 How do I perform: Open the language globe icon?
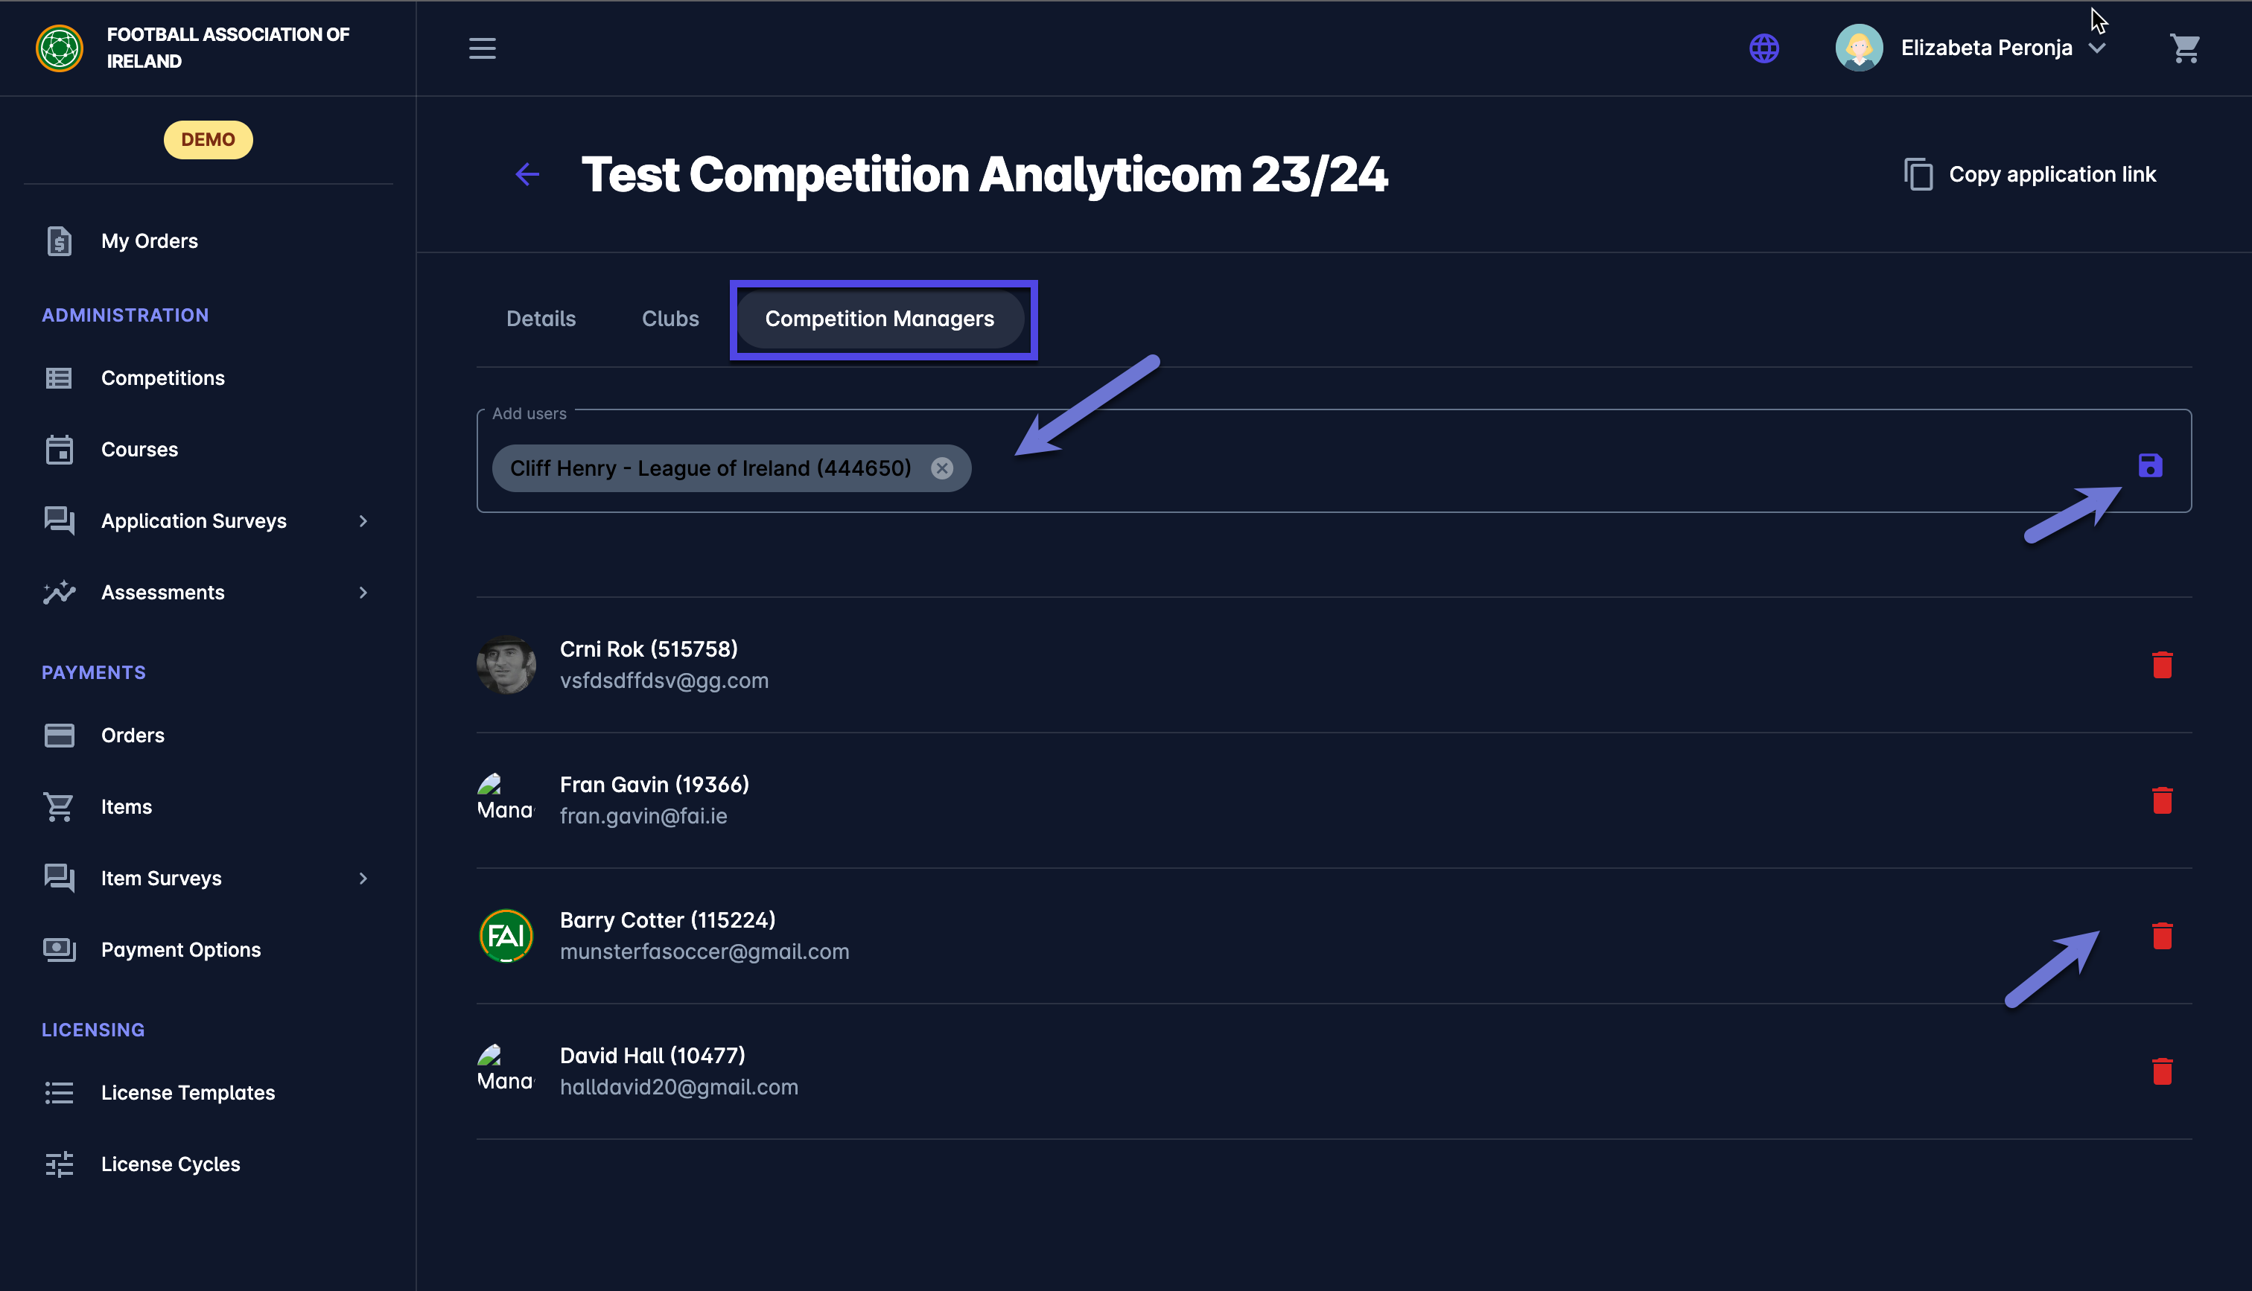tap(1764, 48)
